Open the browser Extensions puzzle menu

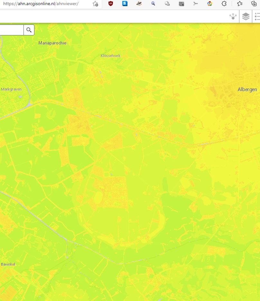click(x=224, y=4)
